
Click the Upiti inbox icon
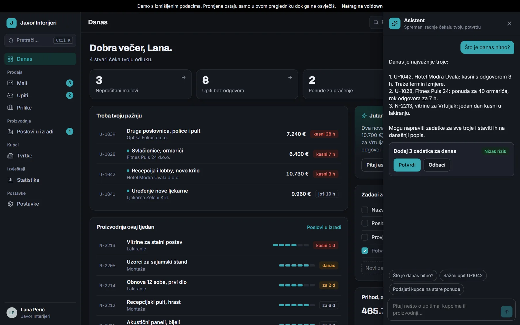pyautogui.click(x=10, y=95)
